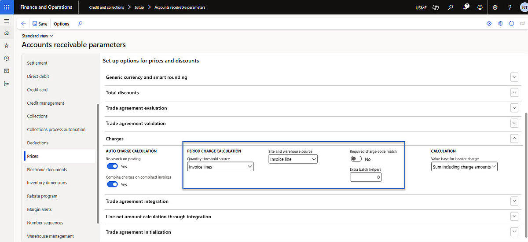The image size is (528, 242).
Task: Expand the navigation pane hamburger menu
Action: [x=6, y=21]
